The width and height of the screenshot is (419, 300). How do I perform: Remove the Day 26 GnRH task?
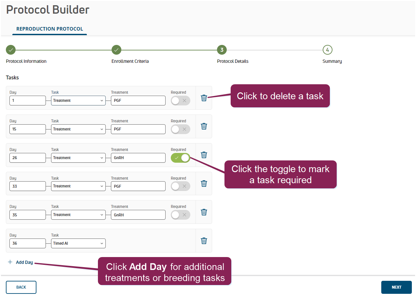click(204, 155)
